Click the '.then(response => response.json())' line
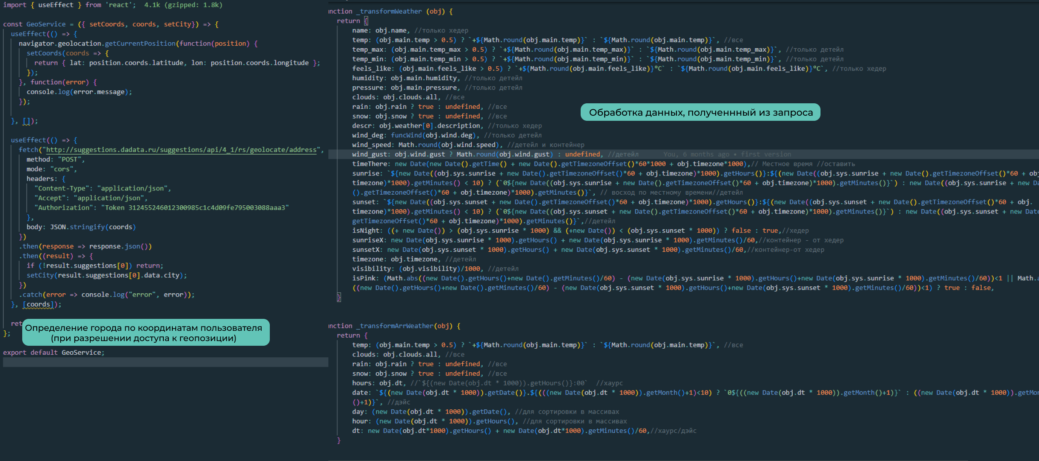This screenshot has height=461, width=1039. tap(85, 246)
